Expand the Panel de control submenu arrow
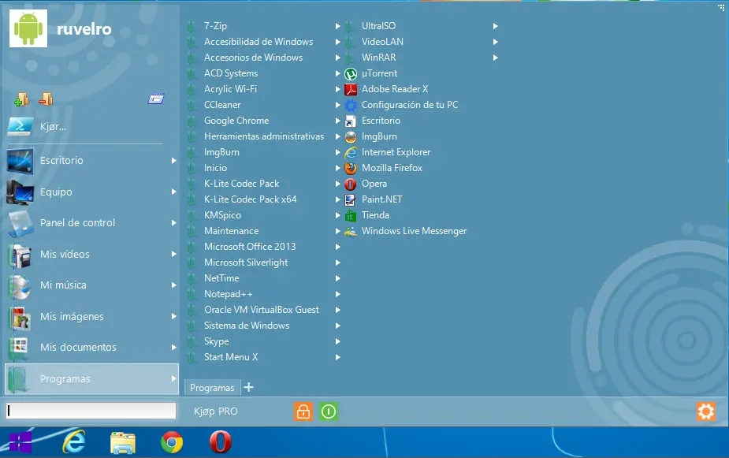 point(173,223)
